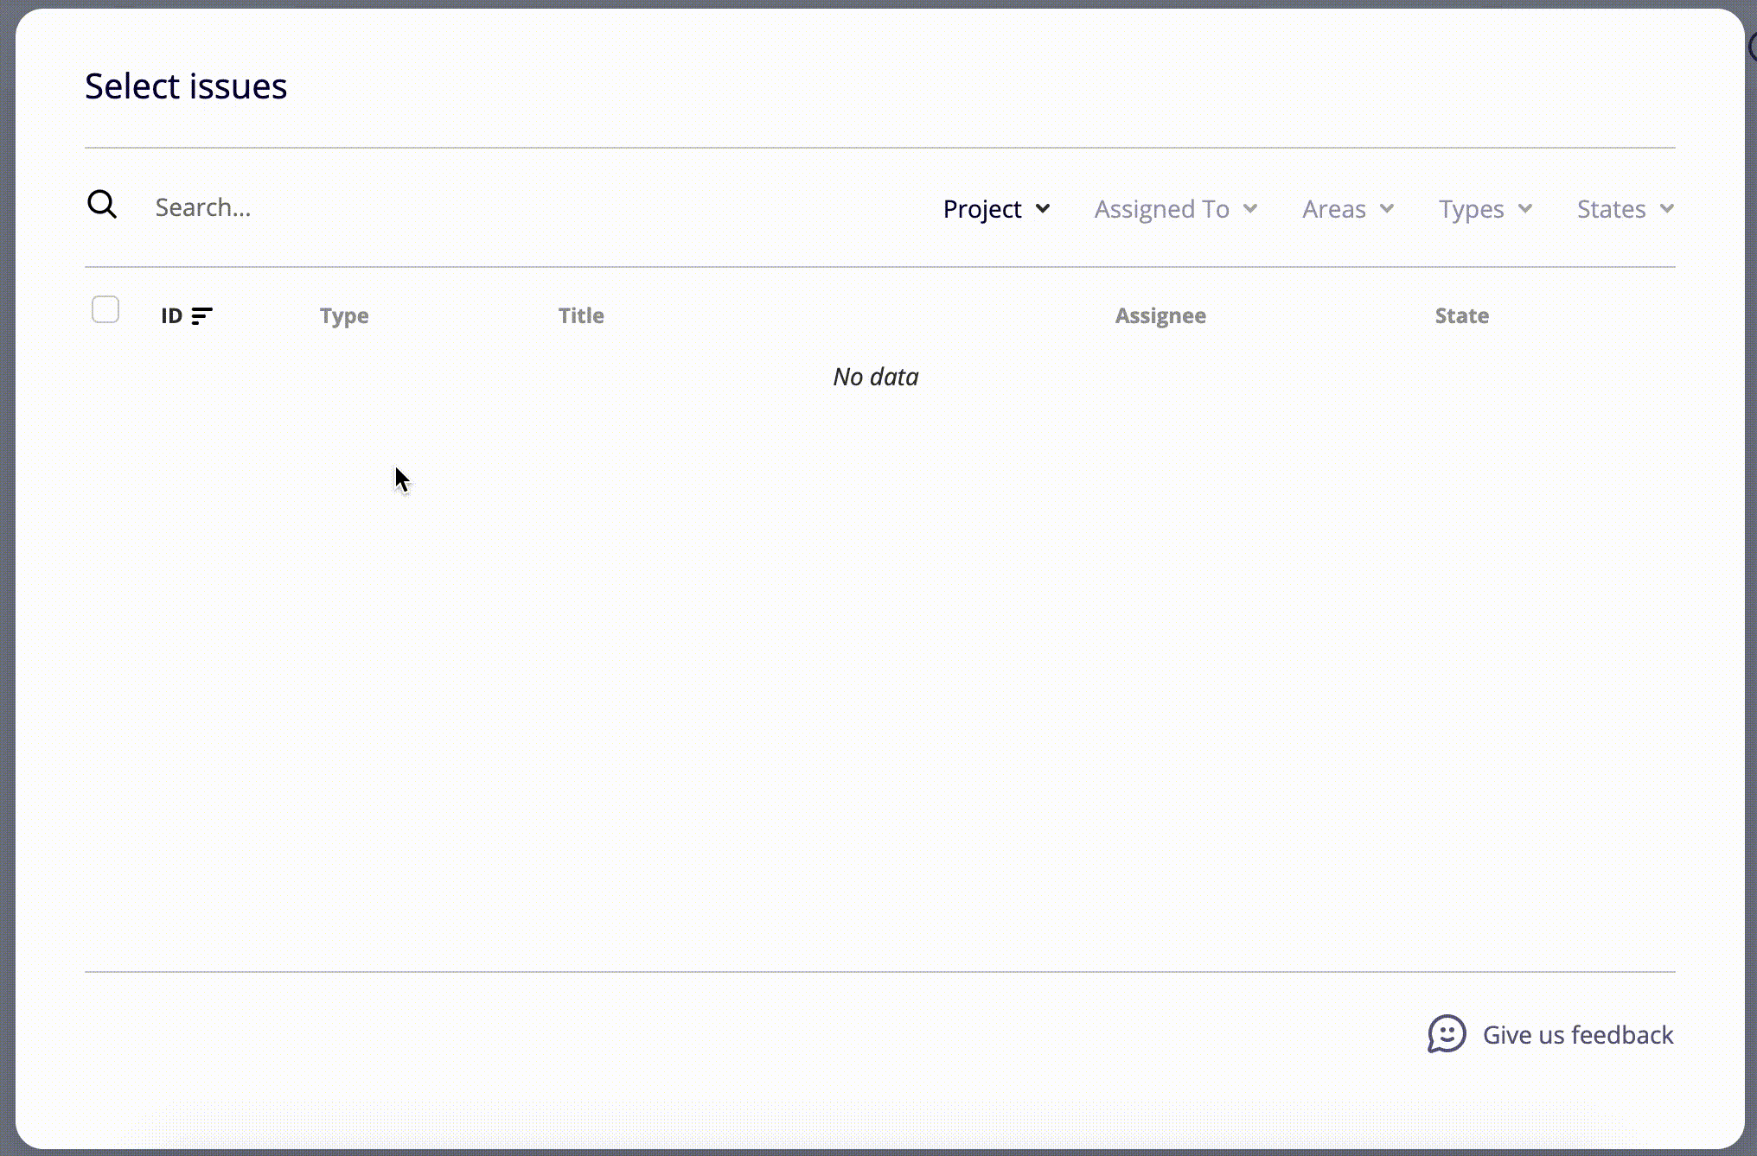Expand the Assigned To filter
The height and width of the screenshot is (1156, 1757).
[1161, 209]
